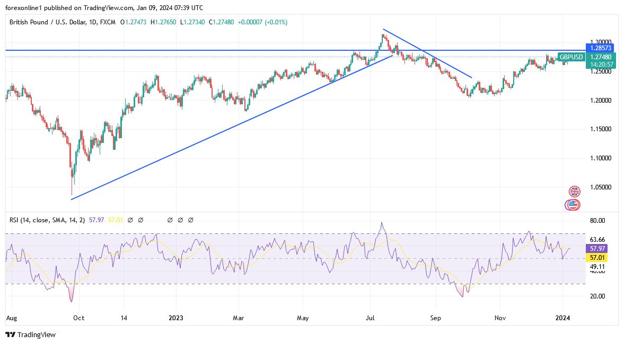
Task: Toggle the first Ø symbol in RSI legend
Action: 130,220
